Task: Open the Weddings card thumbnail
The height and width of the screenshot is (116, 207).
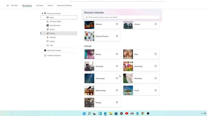Action: [x=128, y=78]
